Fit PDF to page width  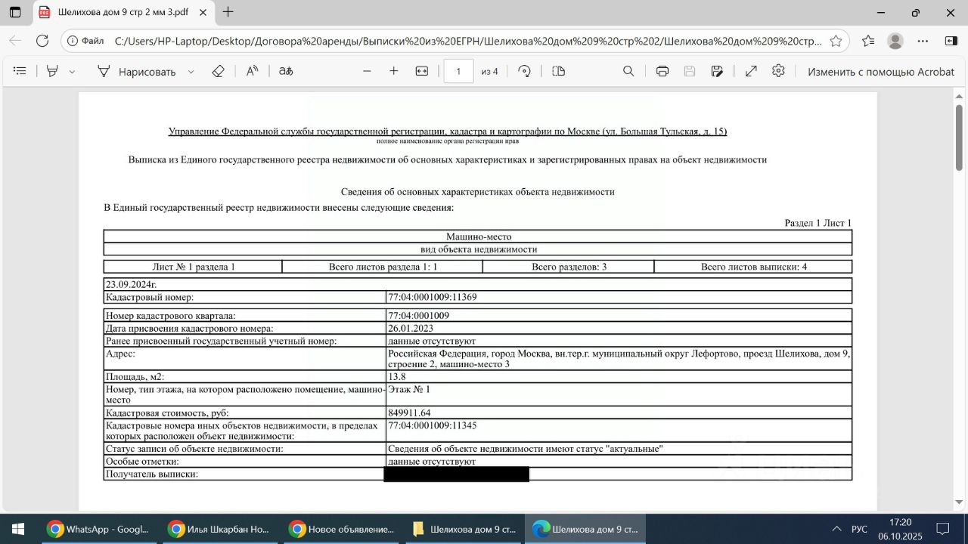(x=422, y=71)
